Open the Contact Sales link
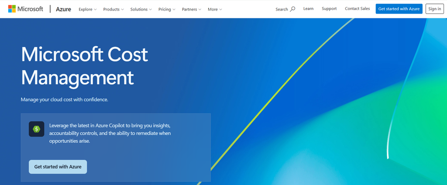447x185 pixels. click(x=357, y=9)
